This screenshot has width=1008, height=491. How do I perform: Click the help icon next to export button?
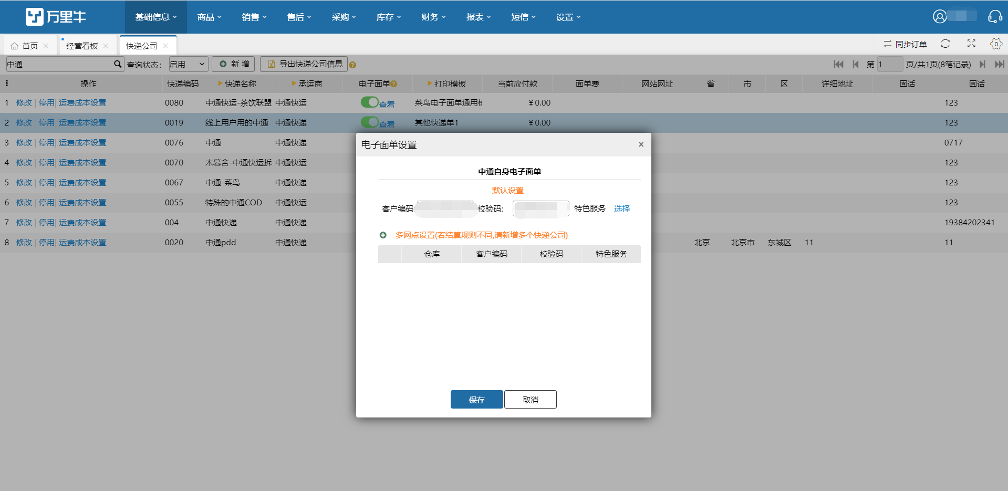tap(352, 65)
